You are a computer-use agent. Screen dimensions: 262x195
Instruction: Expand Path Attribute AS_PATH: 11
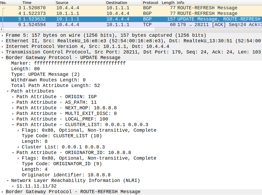(13, 102)
